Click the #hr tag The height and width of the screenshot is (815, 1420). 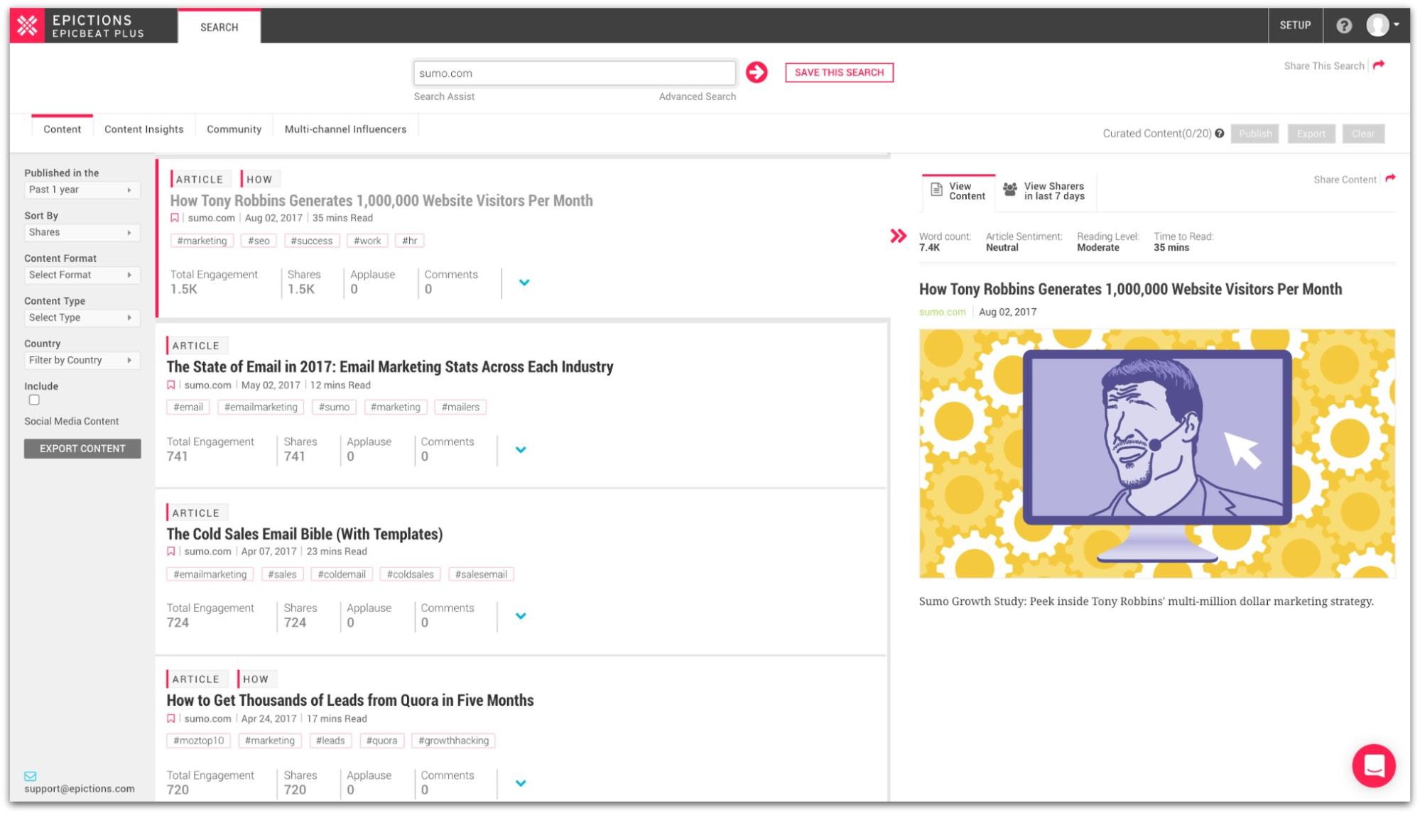click(x=409, y=241)
